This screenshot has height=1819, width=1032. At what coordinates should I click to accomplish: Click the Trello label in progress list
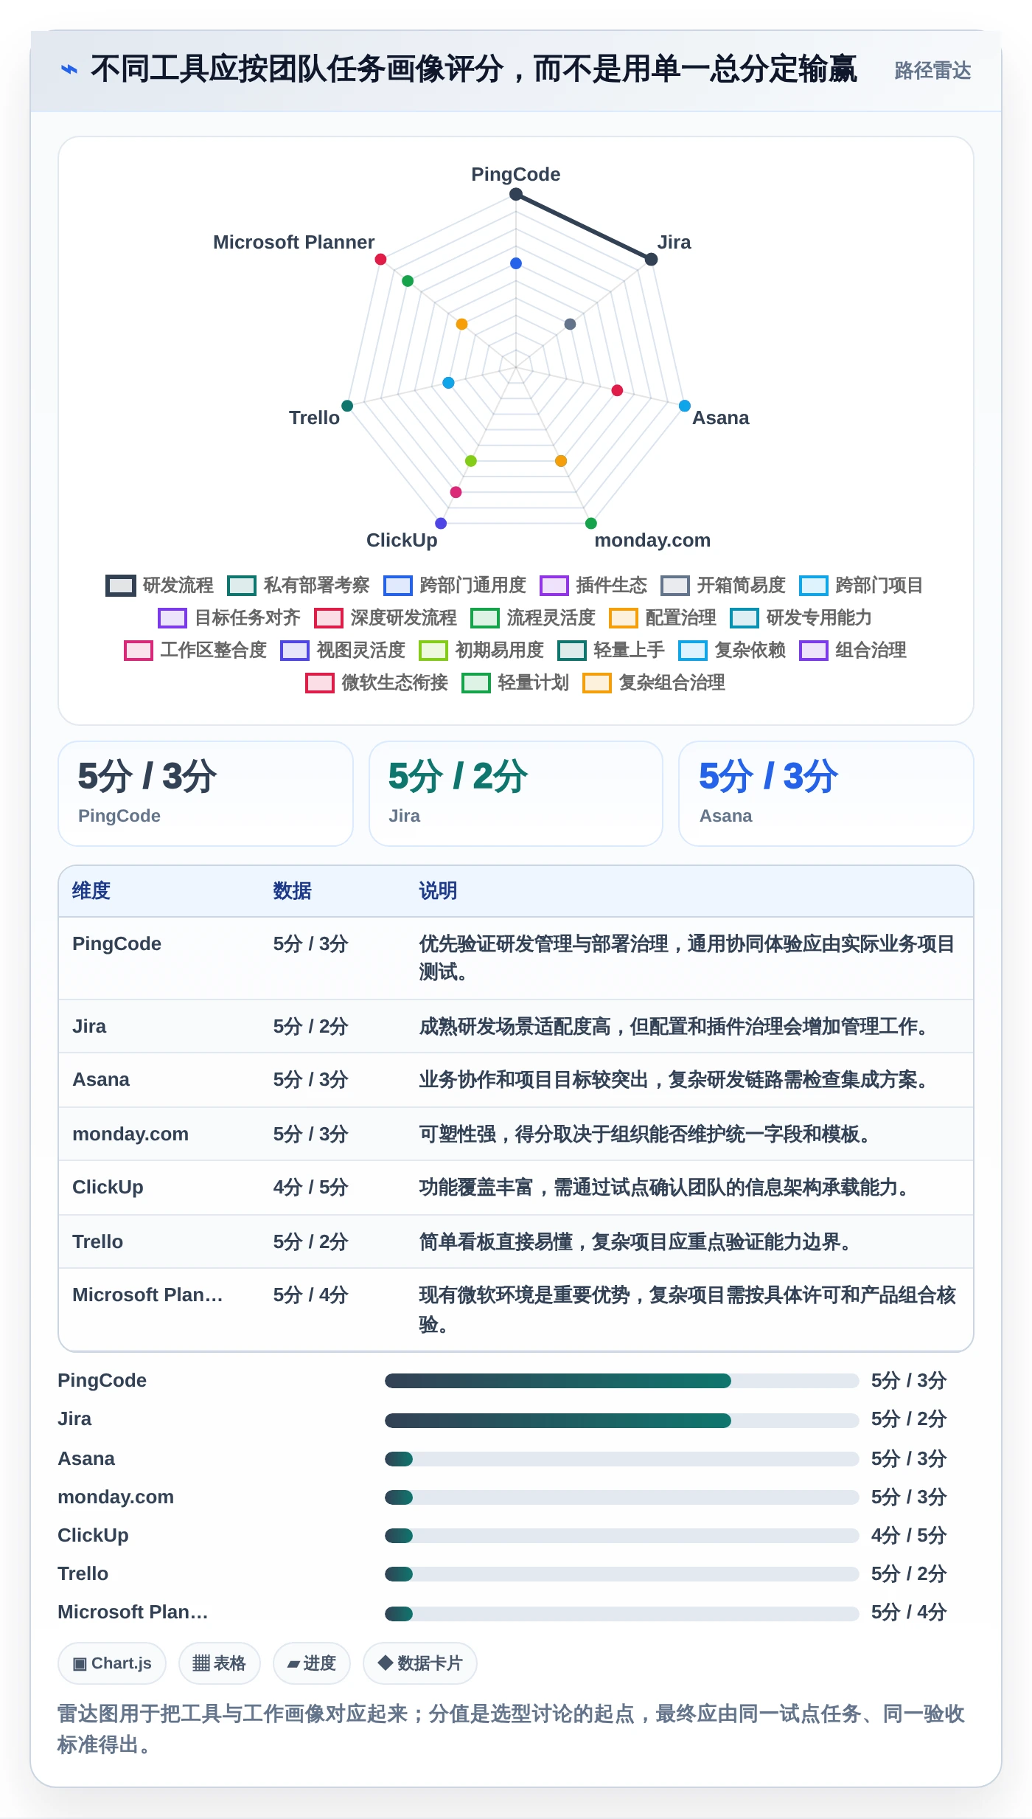[83, 1573]
